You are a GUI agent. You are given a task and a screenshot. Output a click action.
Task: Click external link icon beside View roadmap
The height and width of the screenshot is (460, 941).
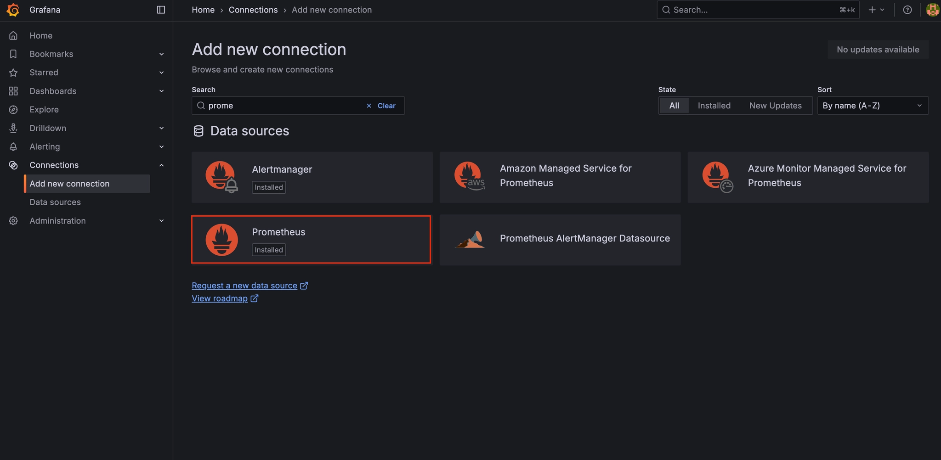254,298
